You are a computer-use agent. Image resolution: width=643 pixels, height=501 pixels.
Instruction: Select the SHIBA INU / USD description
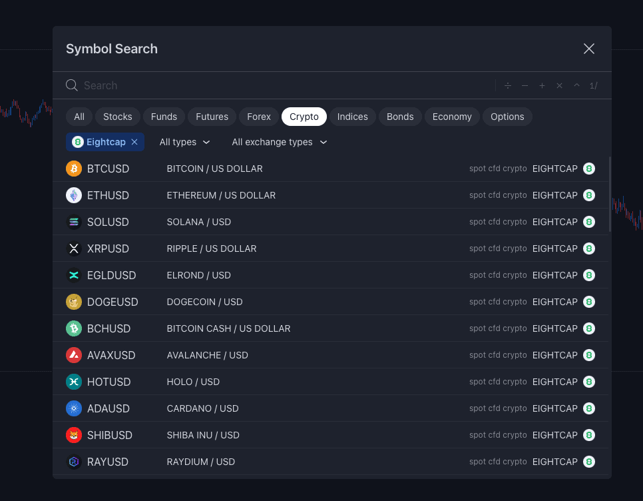click(203, 435)
